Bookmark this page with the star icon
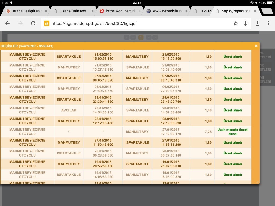Viewport: 275px width, 206px height. pos(236,23)
